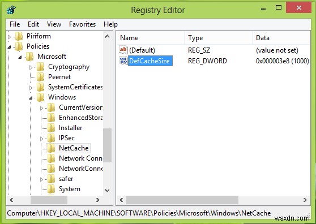
Task: Click the Peernet folder icon
Action: [x=41, y=77]
